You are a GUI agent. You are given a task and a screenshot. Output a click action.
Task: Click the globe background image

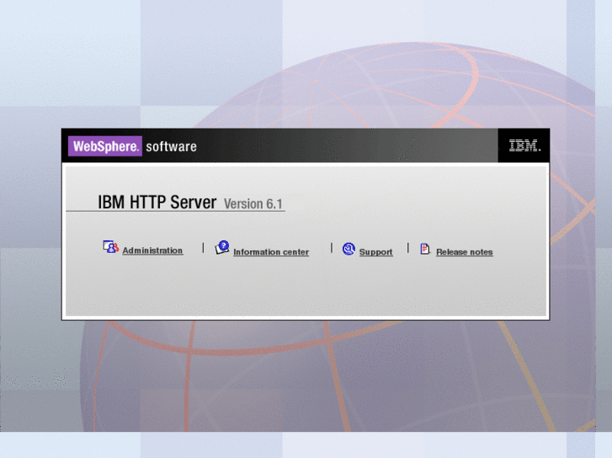[337, 378]
